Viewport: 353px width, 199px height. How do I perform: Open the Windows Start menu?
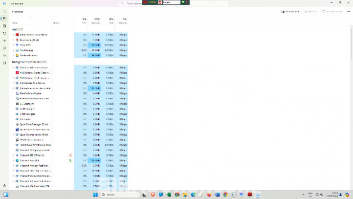[95, 195]
